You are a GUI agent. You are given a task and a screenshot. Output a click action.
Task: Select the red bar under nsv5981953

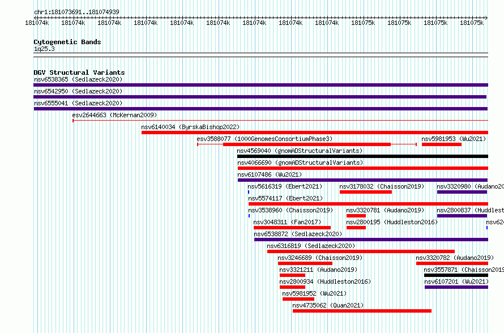point(442,144)
